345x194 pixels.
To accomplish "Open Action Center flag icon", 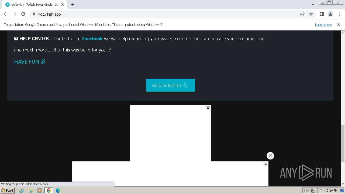I will (x=319, y=190).
